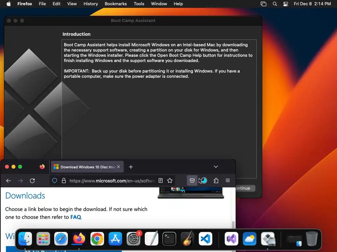The width and height of the screenshot is (337, 252).
Task: Click the microsoft.com URL address field
Action: coord(112,181)
